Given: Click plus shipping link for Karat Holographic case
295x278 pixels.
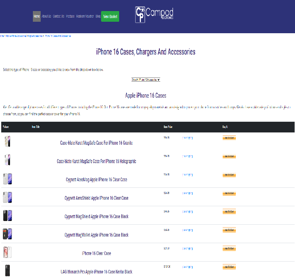Looking at the screenshot, I should click(x=188, y=156).
